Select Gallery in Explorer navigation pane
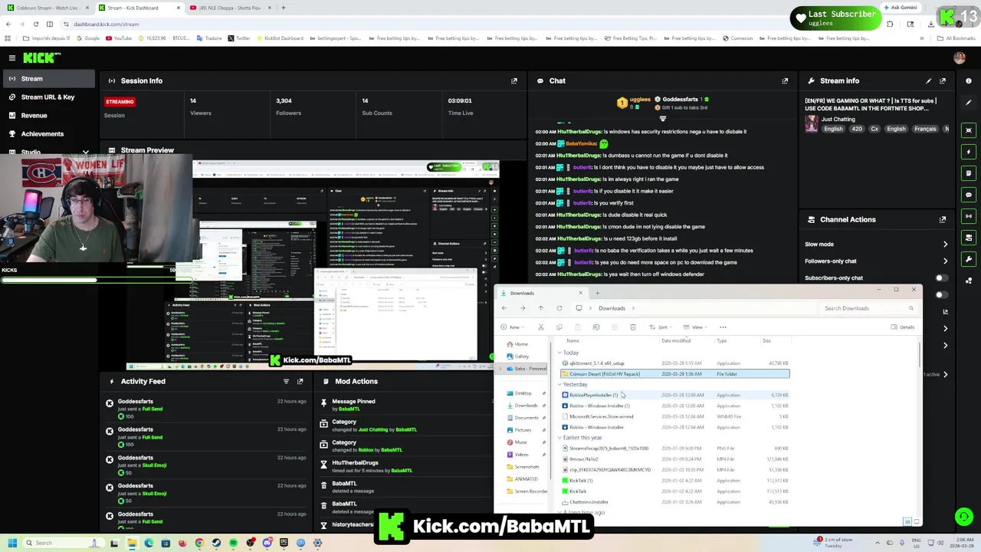This screenshot has height=552, width=981. click(x=522, y=356)
